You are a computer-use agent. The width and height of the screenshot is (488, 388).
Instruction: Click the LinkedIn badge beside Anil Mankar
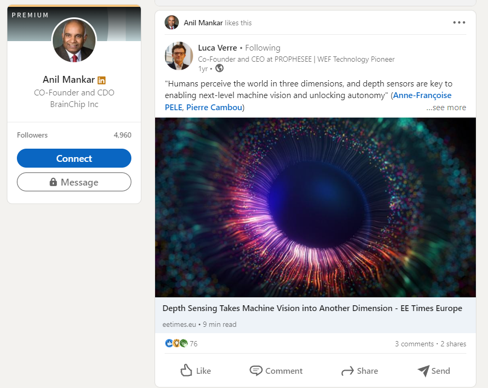coord(102,80)
